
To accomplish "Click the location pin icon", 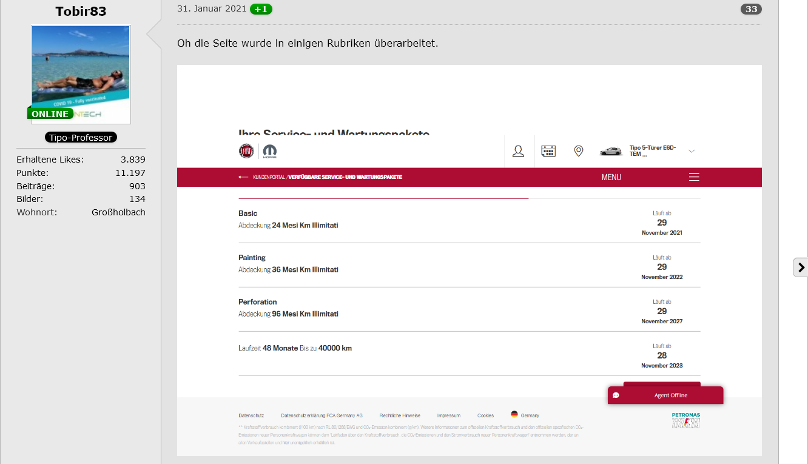I will (579, 151).
